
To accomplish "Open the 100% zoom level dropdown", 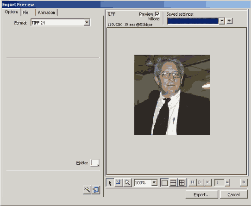I will [146, 182].
